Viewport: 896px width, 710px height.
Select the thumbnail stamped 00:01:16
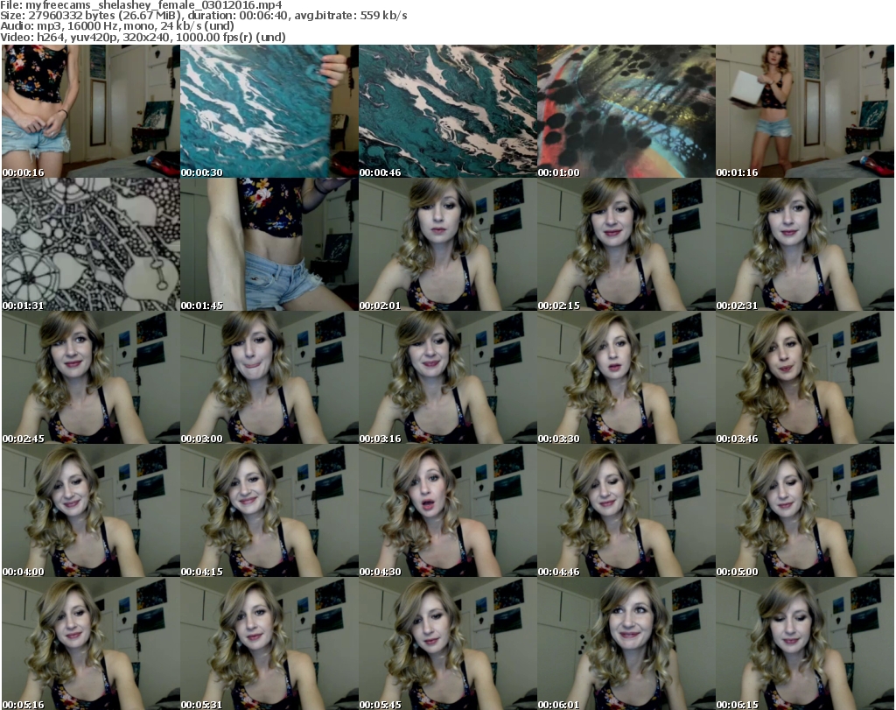click(x=805, y=111)
